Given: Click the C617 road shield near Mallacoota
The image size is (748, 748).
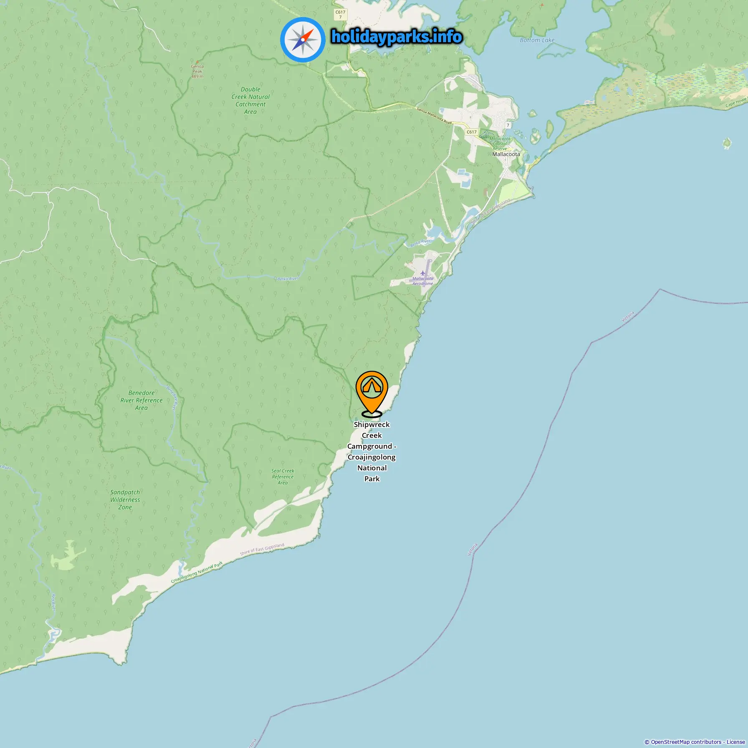Looking at the screenshot, I should [471, 132].
